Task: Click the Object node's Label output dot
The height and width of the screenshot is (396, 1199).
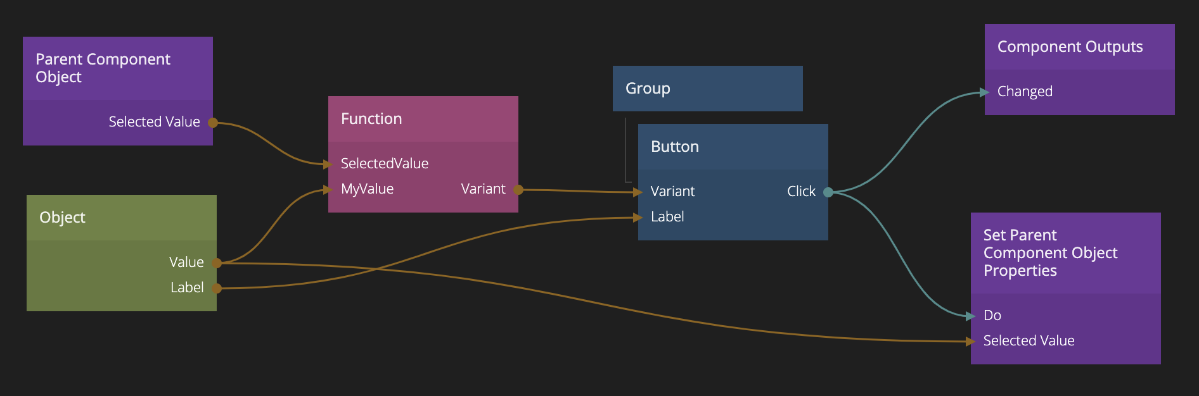Action: pos(217,288)
